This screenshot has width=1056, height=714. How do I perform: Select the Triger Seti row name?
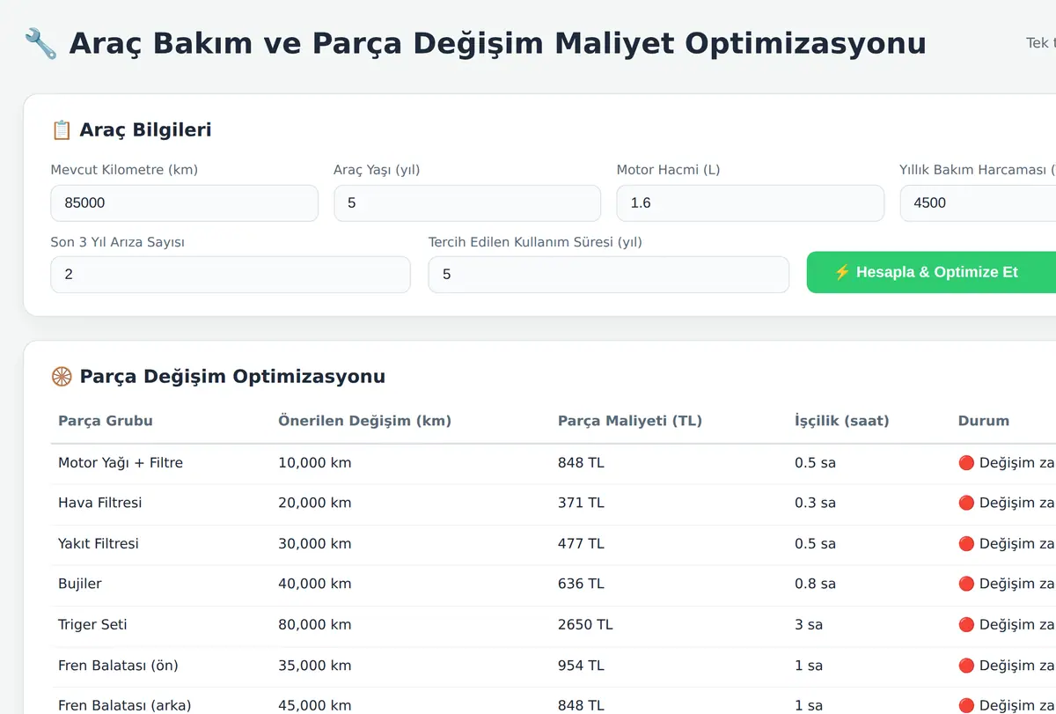click(x=92, y=625)
